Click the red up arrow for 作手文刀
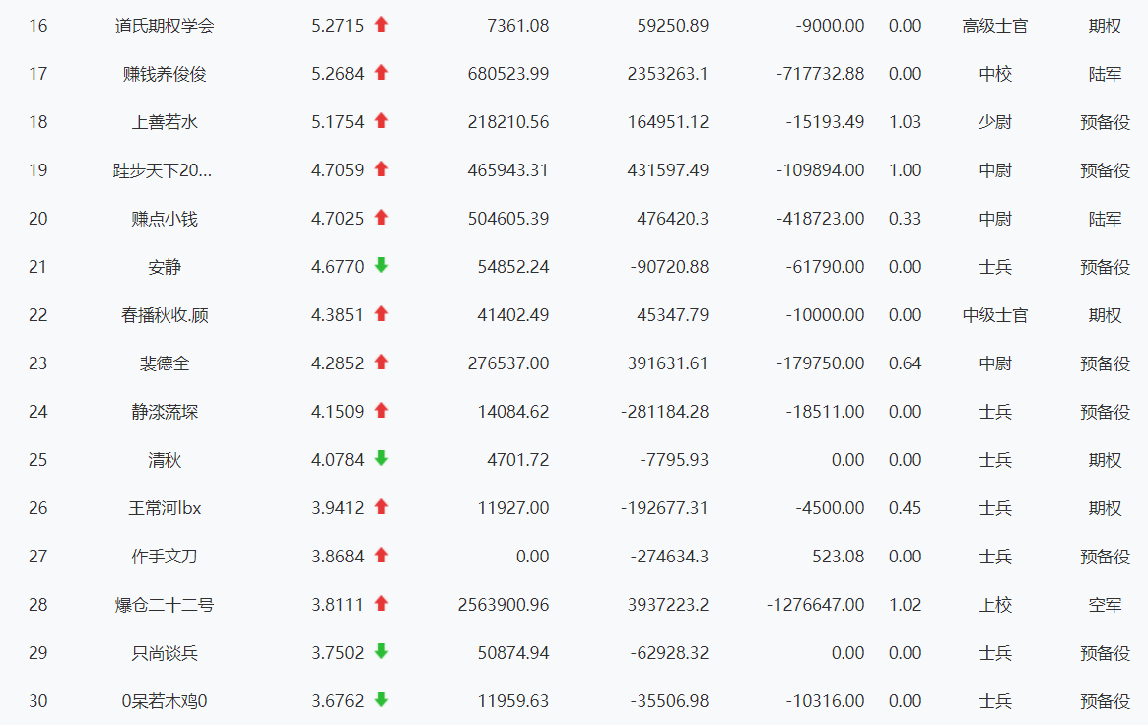The height and width of the screenshot is (725, 1148). tap(381, 556)
